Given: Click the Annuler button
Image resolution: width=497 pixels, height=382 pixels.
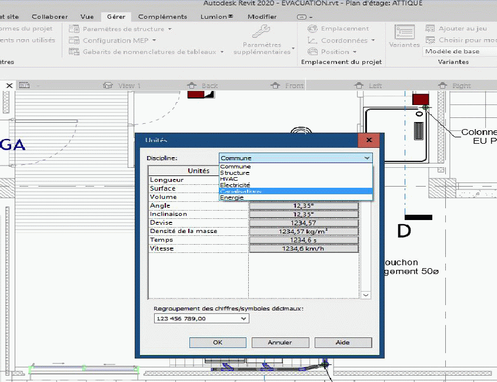Looking at the screenshot, I should pos(280,343).
